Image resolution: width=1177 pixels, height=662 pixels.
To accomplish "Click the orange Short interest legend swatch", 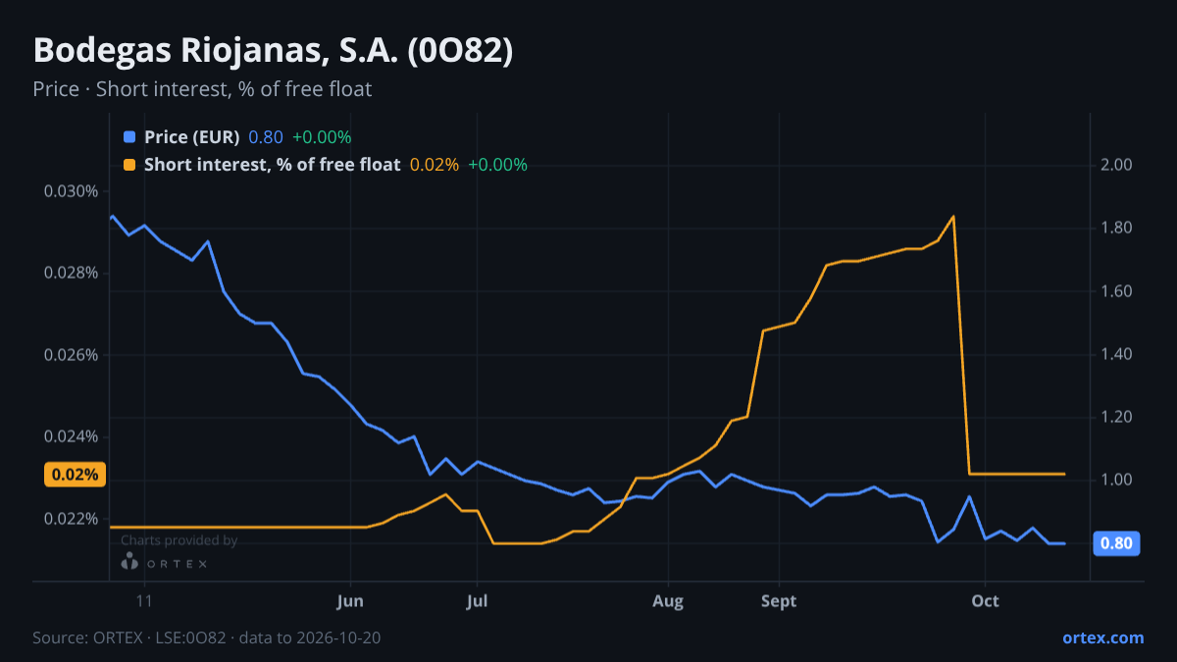I will [129, 165].
